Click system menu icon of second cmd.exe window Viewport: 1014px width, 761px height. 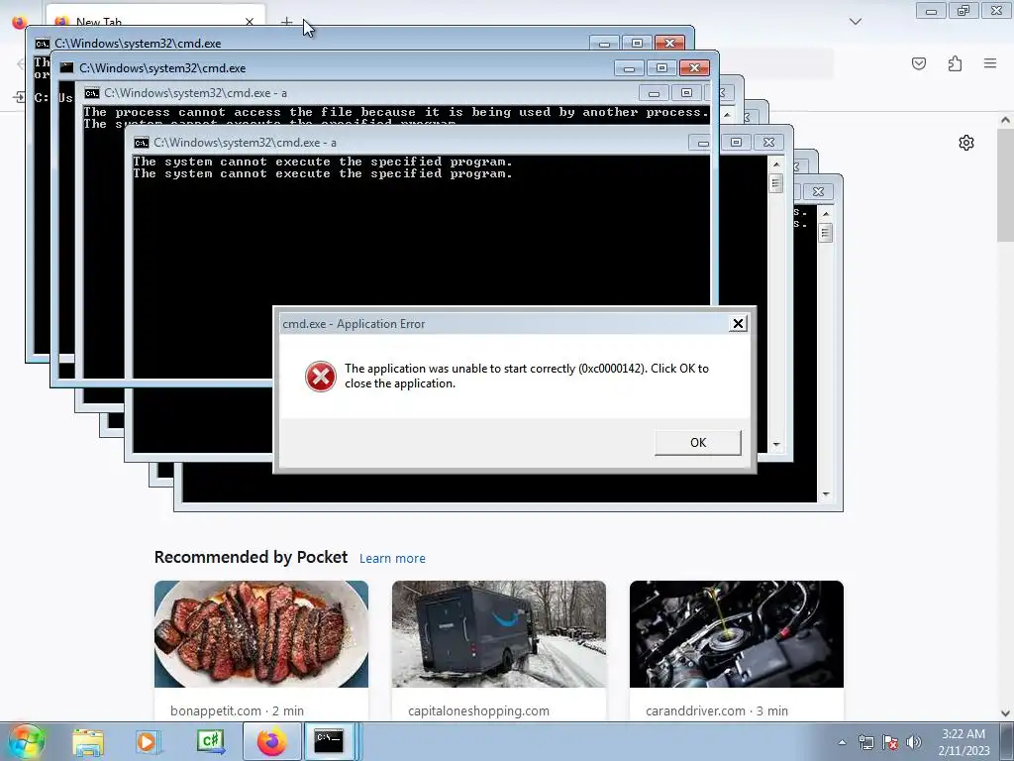point(66,68)
